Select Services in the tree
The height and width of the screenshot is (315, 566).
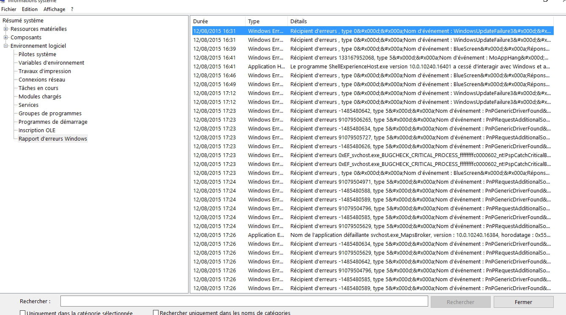[28, 105]
